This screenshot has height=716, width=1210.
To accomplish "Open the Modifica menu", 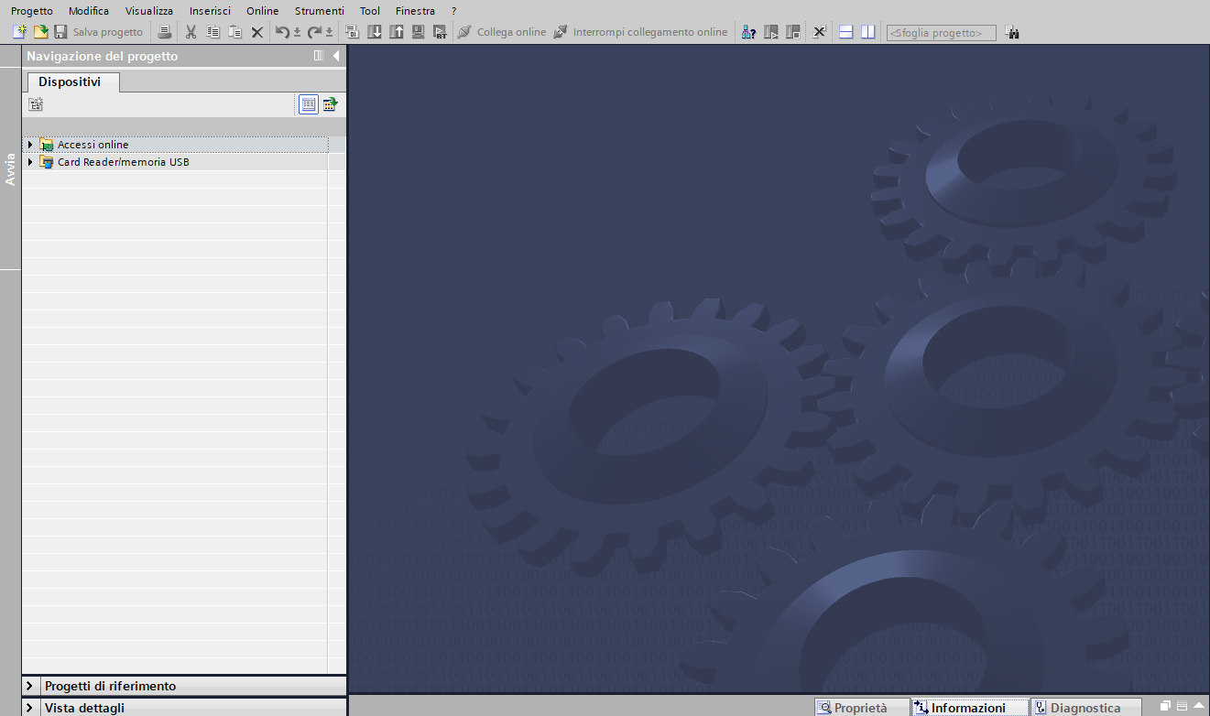I will pos(89,11).
